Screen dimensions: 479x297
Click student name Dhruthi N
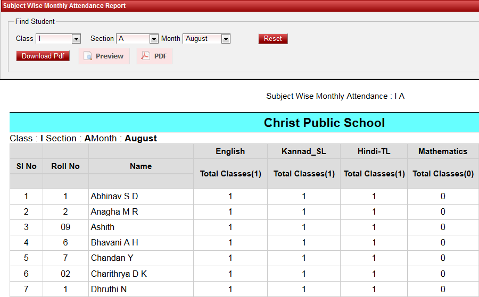coord(109,290)
